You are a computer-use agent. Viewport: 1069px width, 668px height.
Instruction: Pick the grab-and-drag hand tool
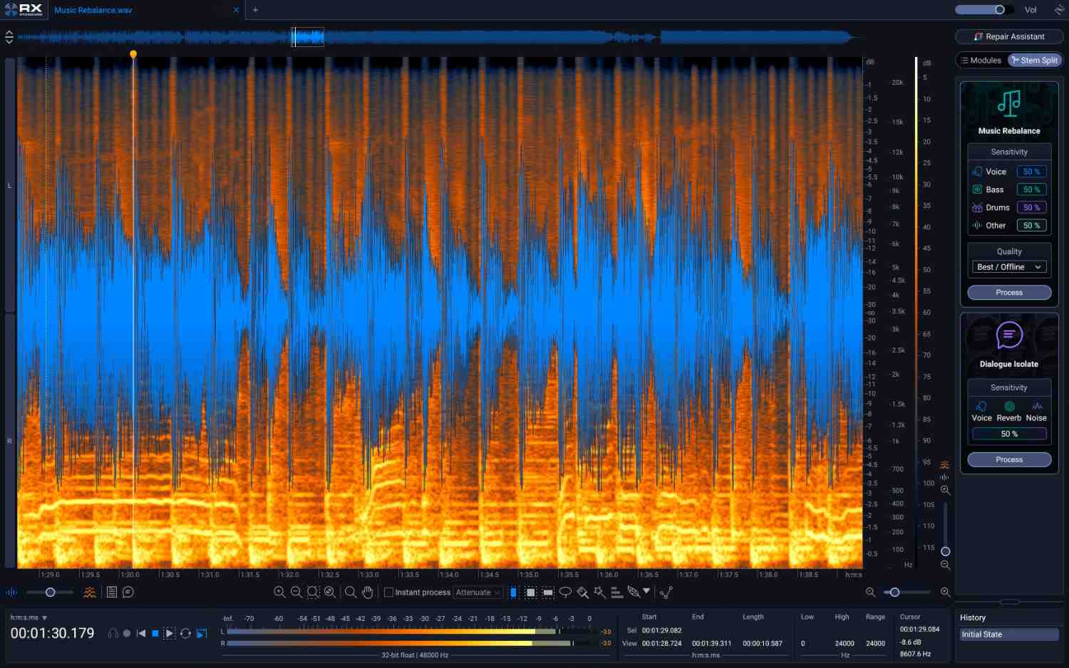click(x=368, y=593)
